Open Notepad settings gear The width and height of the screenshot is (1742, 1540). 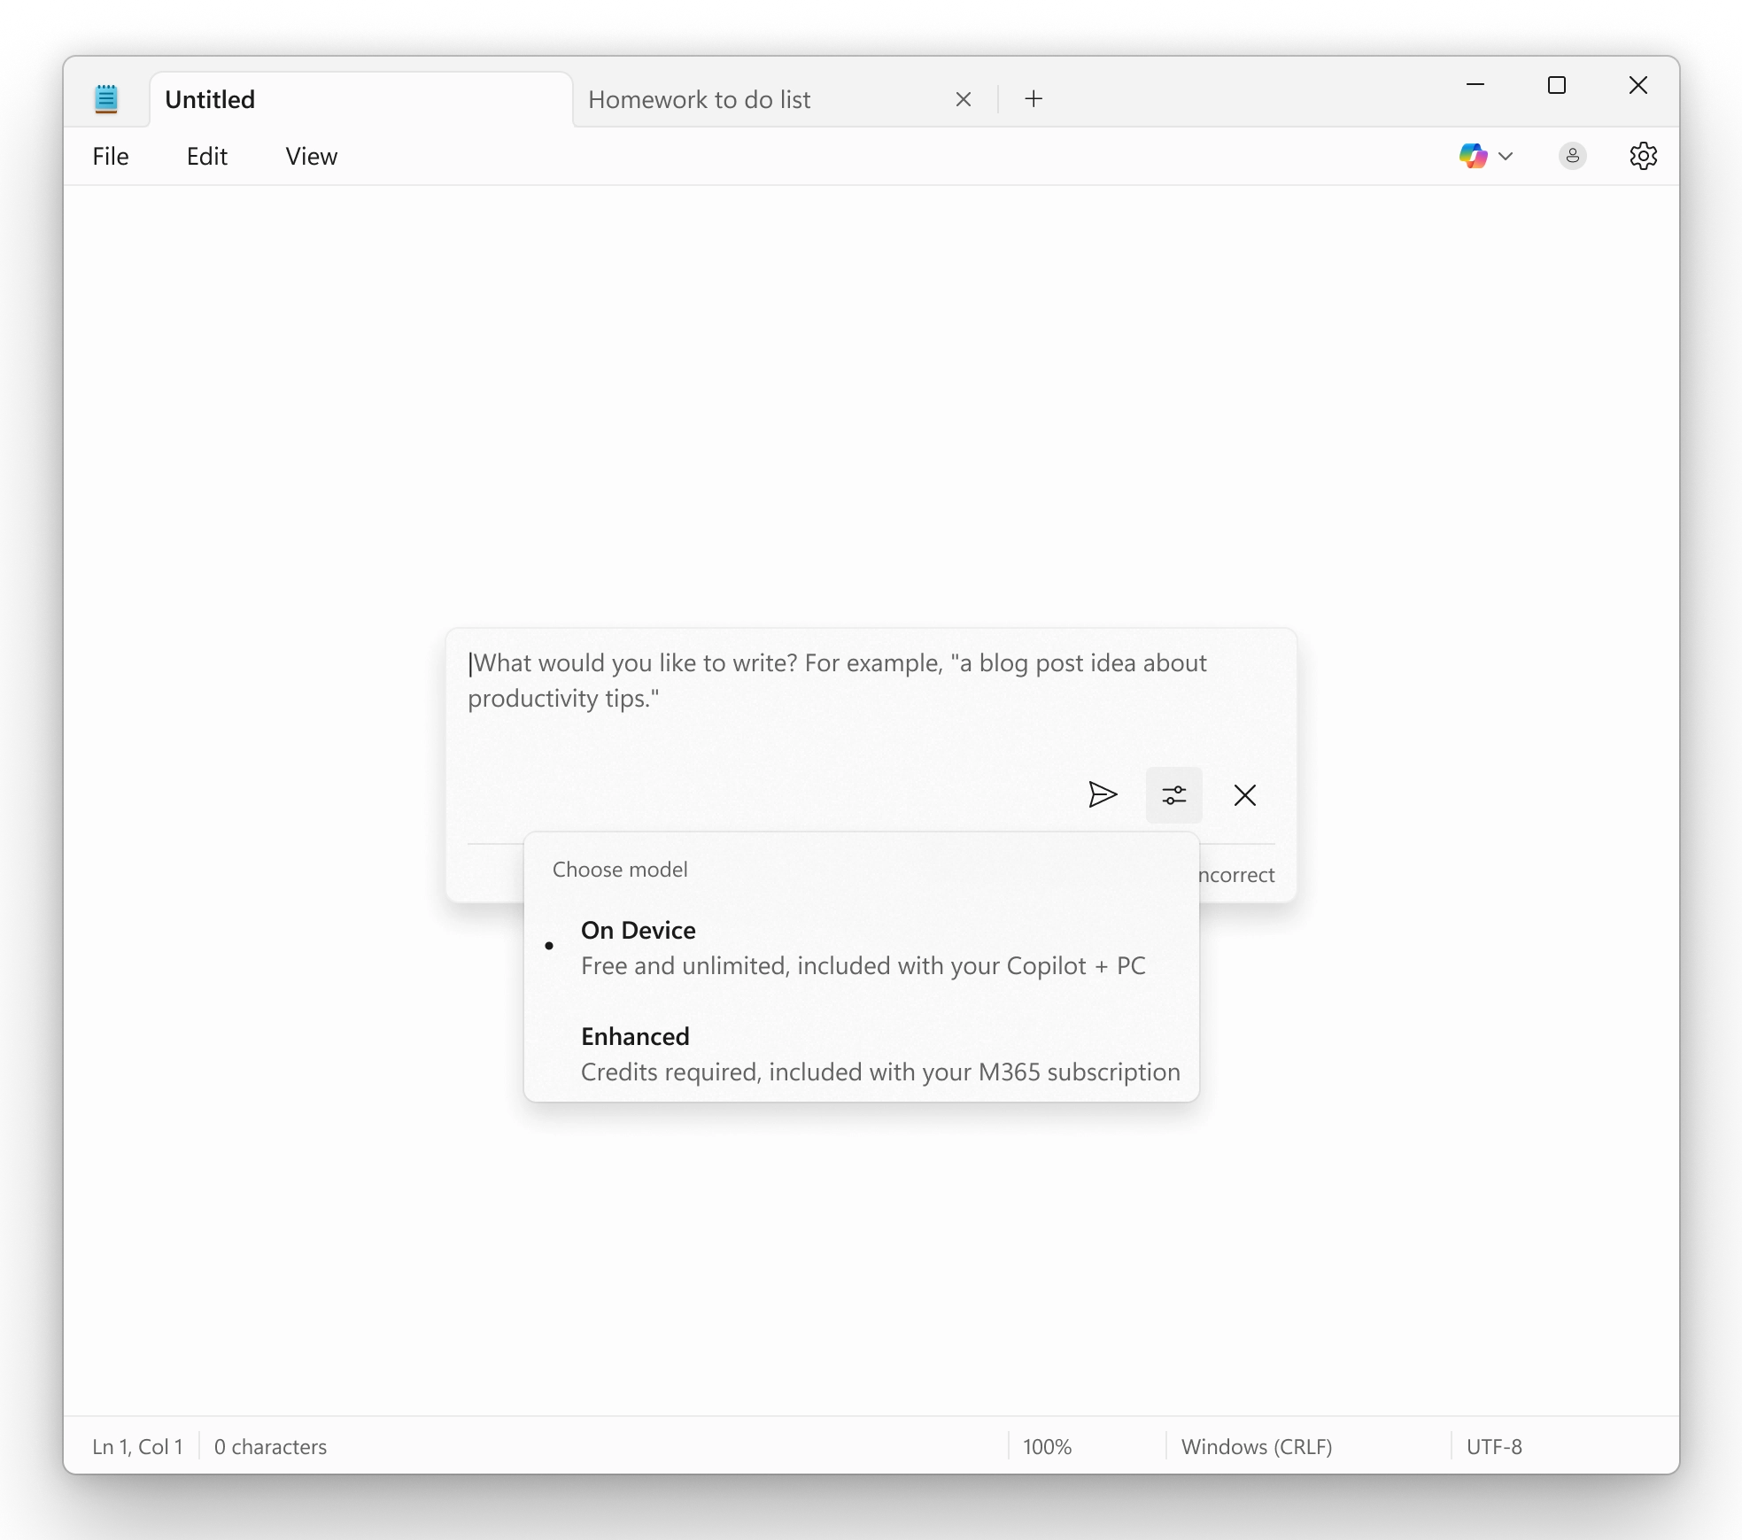click(x=1643, y=156)
